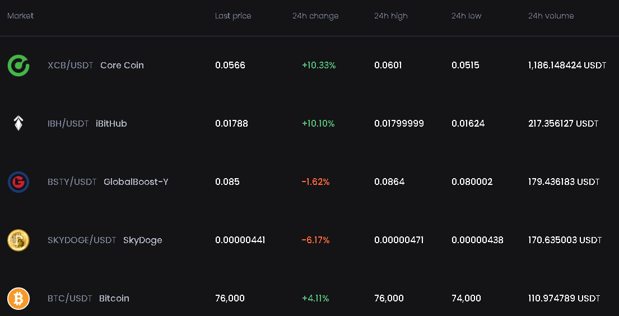Click the Core Coin green logo icon

pos(18,65)
